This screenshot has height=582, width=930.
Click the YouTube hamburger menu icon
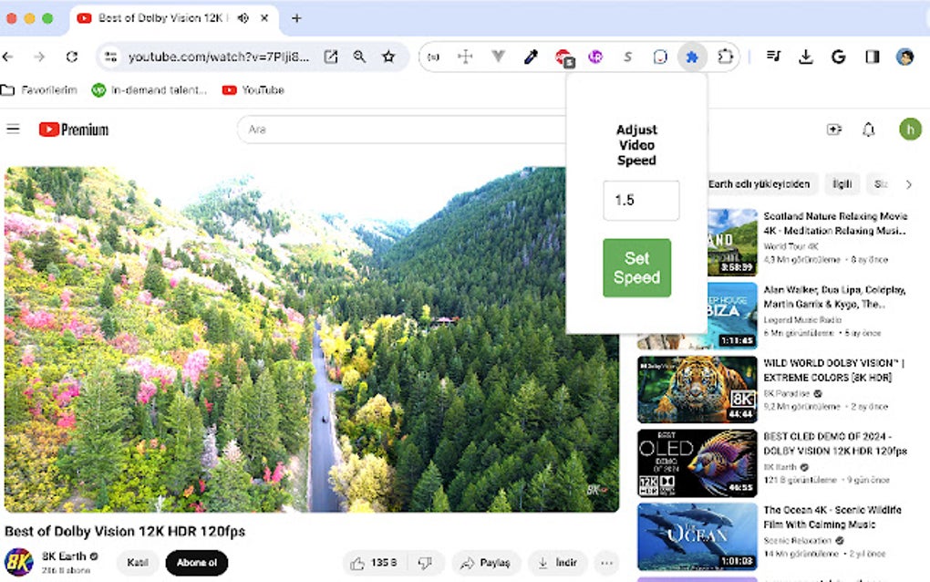point(13,129)
